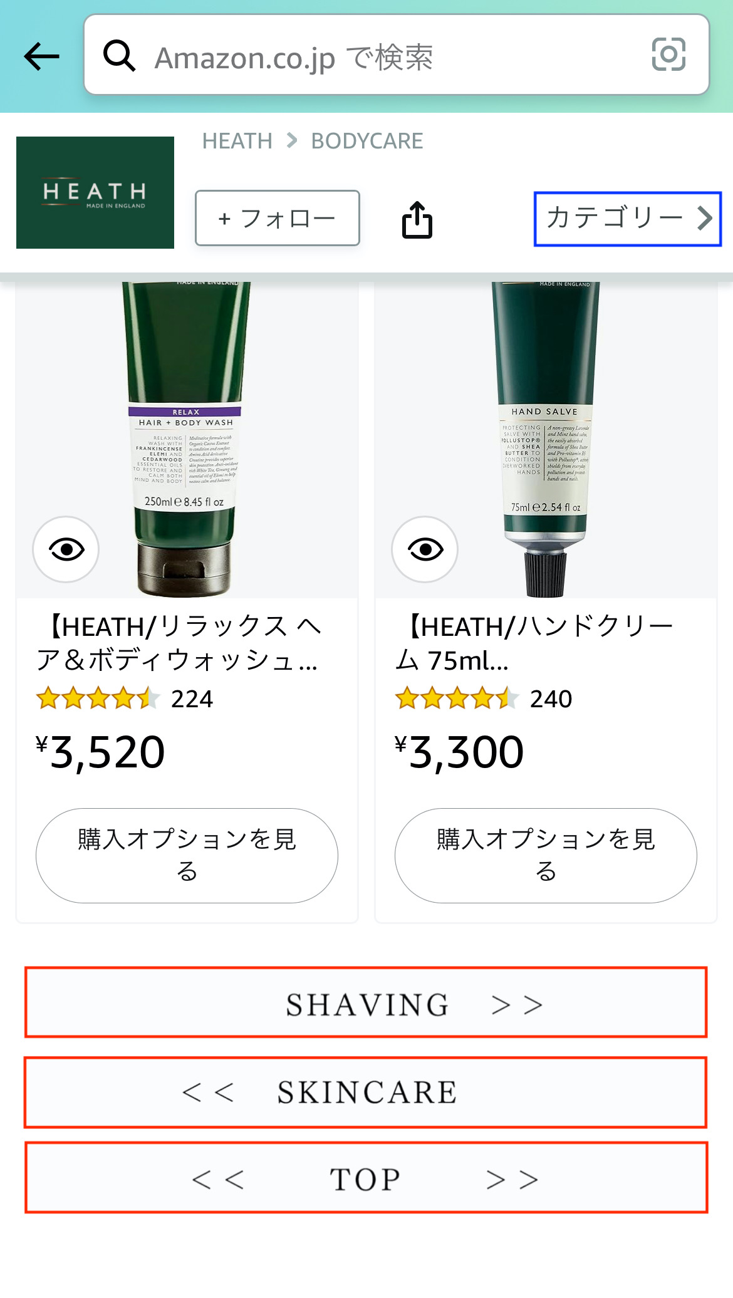This screenshot has height=1298, width=733.
Task: Go to HEATH breadcrumb
Action: pyautogui.click(x=237, y=141)
